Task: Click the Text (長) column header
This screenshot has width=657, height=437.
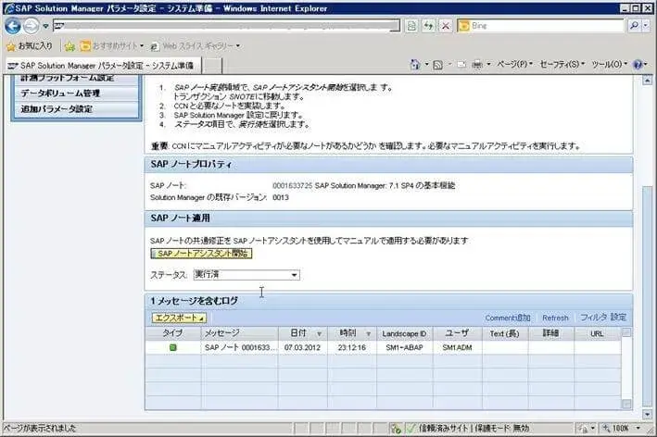Action: 505,333
